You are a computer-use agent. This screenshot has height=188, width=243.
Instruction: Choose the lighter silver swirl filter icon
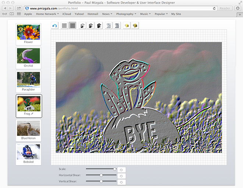click(109, 25)
